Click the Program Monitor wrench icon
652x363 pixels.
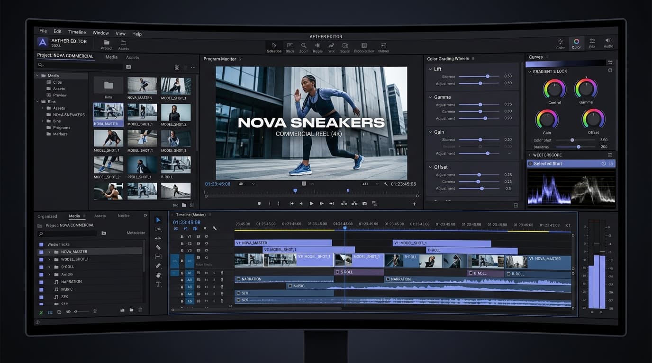point(386,184)
